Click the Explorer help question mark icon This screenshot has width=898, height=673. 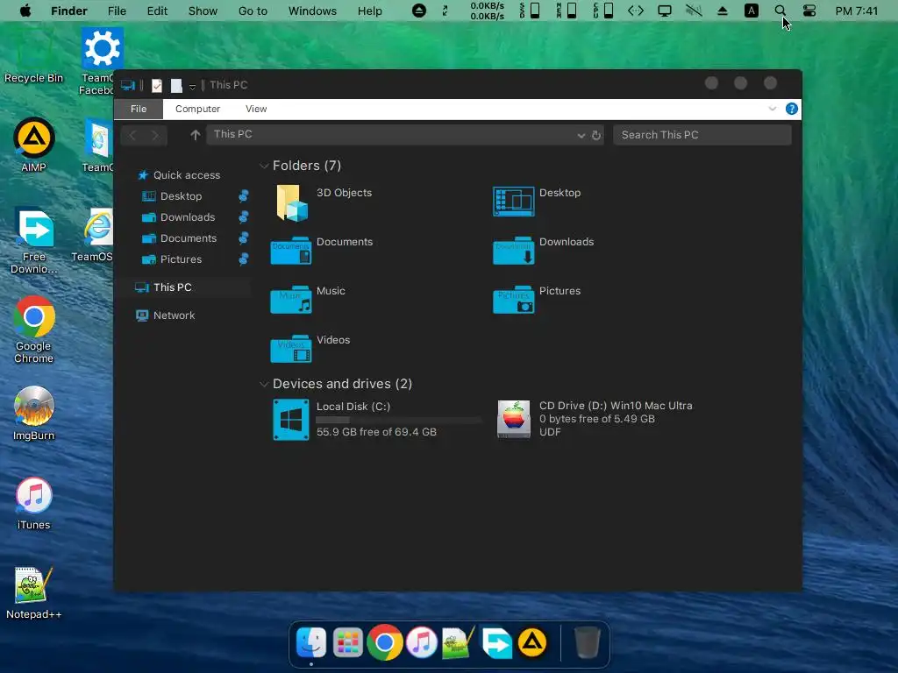point(792,109)
